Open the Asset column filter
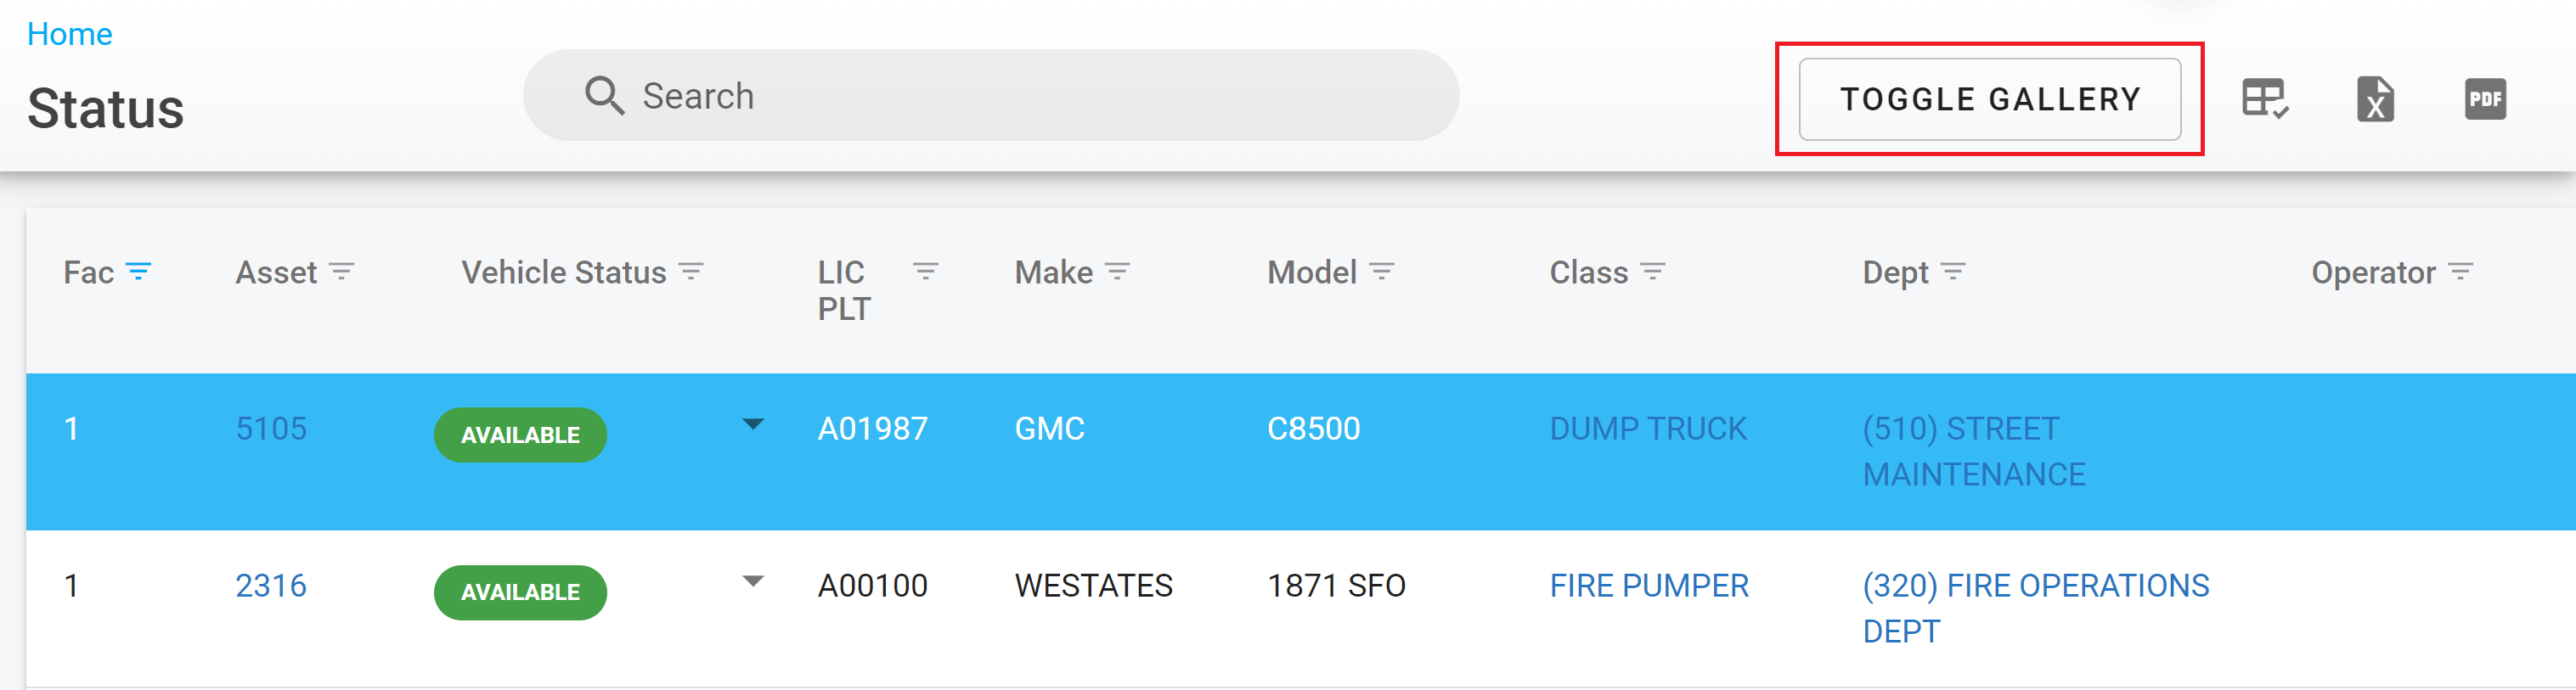The image size is (2576, 690). click(342, 272)
